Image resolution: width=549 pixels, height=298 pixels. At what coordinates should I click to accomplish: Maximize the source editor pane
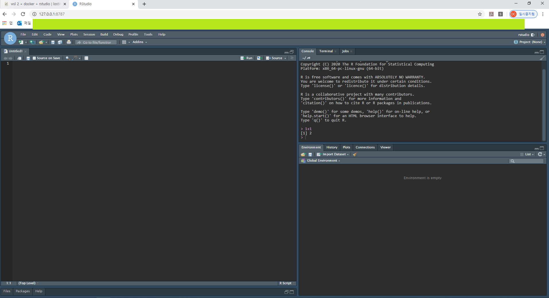292,52
